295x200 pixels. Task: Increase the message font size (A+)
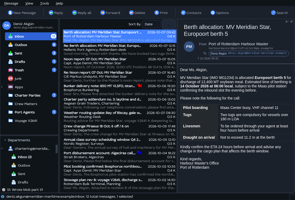tap(292, 22)
